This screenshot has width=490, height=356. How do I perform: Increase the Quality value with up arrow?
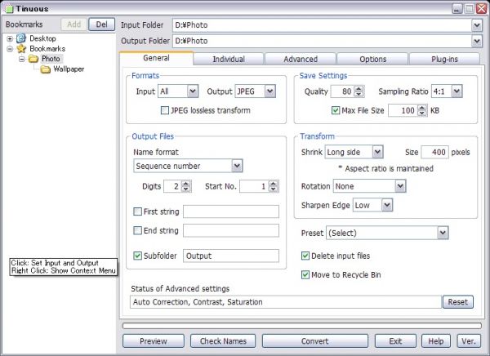click(x=359, y=88)
